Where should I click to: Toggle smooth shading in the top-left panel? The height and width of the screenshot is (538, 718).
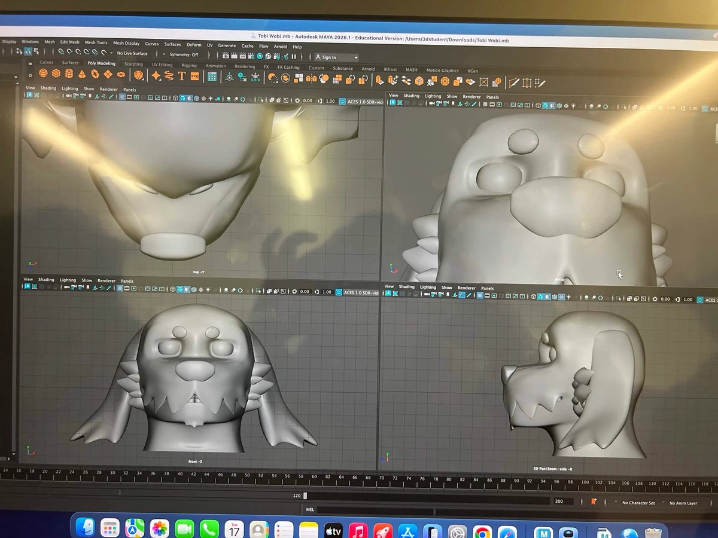click(182, 98)
